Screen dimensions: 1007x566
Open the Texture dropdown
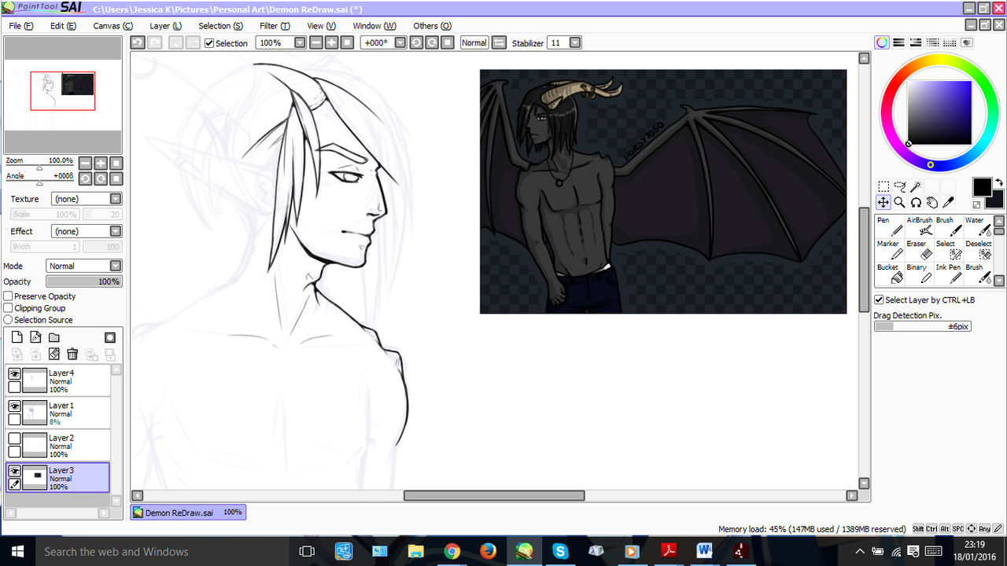pyautogui.click(x=116, y=199)
